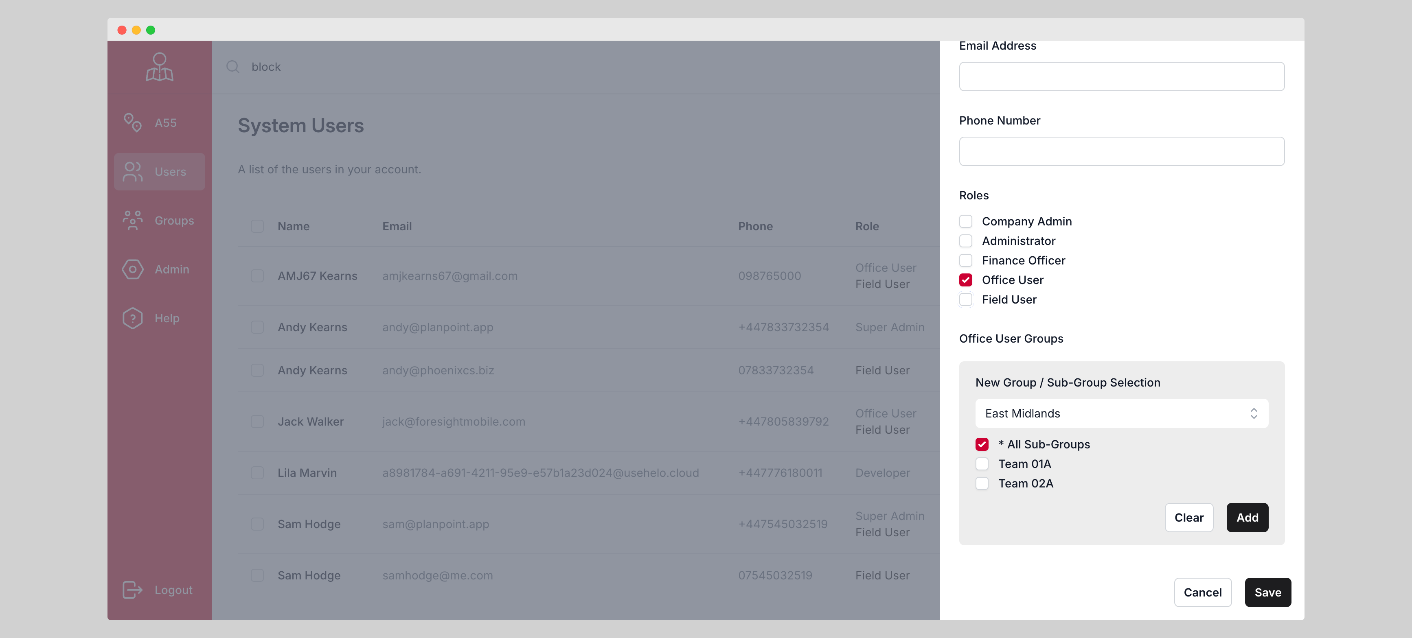Uncheck the Office User role
1412x638 pixels.
coord(965,280)
